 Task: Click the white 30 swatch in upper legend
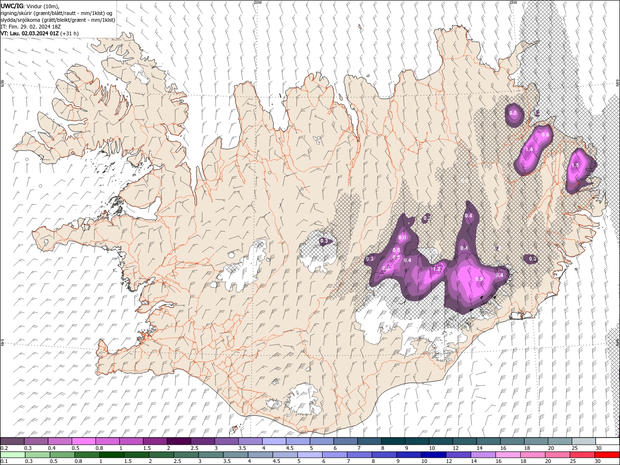click(607, 441)
